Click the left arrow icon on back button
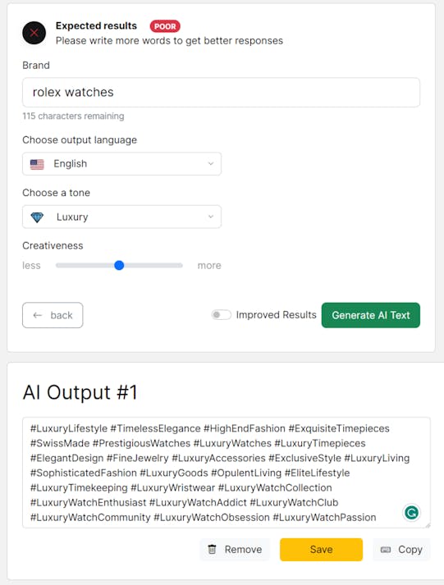Viewport: 444px width, 585px height. [x=37, y=315]
